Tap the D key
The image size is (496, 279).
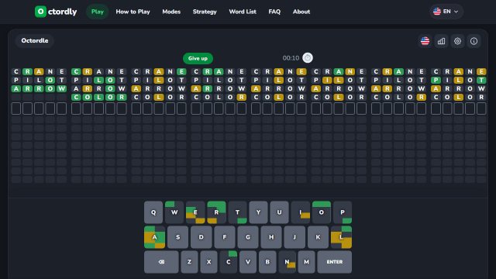pos(201,237)
